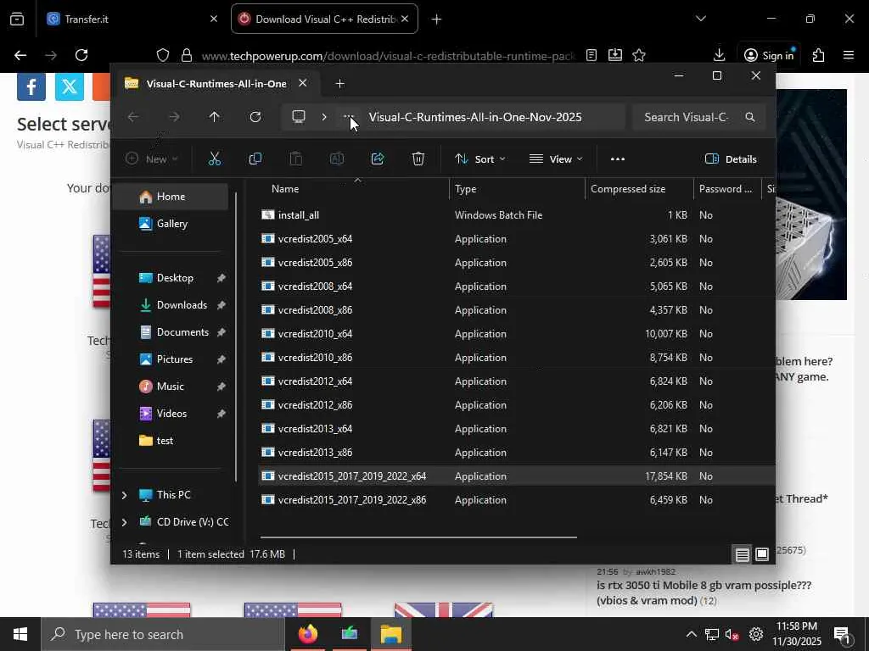Click the Share icon in Explorer toolbar

pyautogui.click(x=378, y=159)
